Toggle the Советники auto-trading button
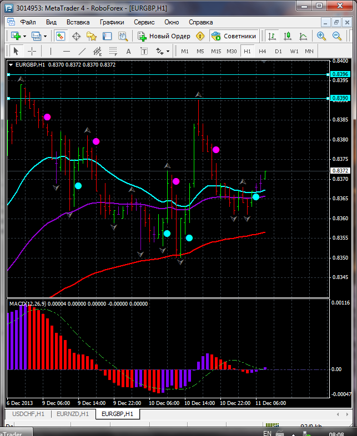This screenshot has height=436, width=357. click(x=234, y=36)
